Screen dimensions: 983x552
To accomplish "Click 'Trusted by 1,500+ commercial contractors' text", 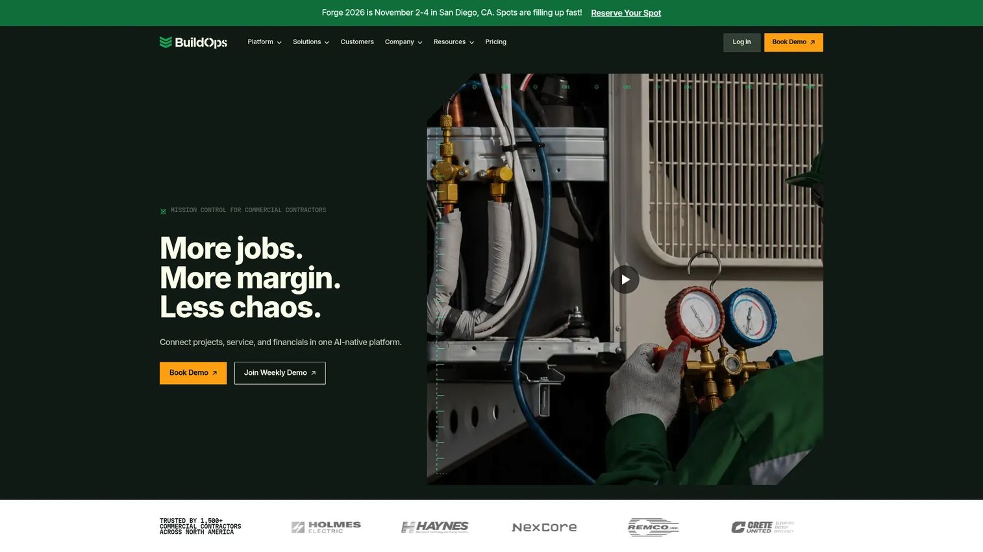I will (200, 527).
